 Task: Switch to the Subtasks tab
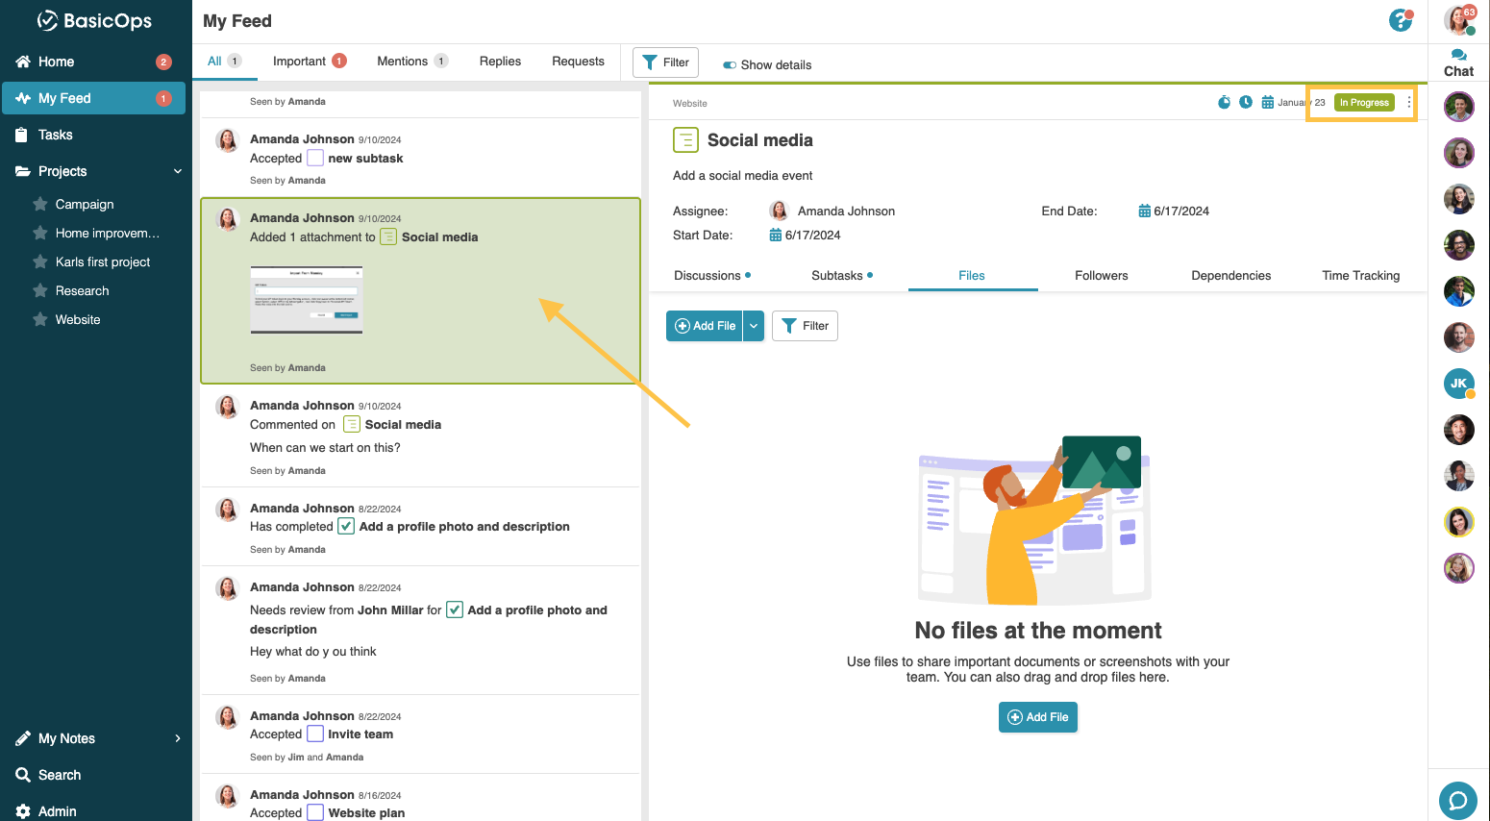pyautogui.click(x=837, y=276)
